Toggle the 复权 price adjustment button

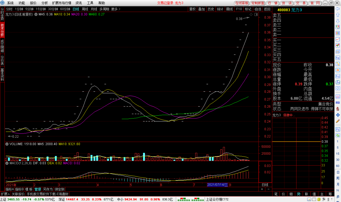192,9
